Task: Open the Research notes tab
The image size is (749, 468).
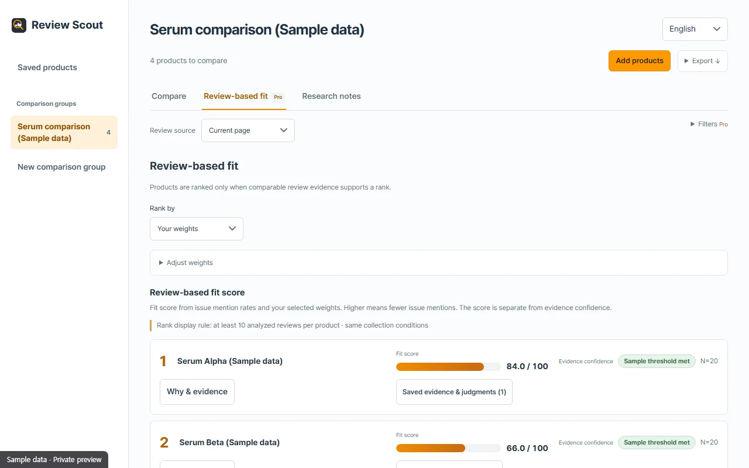Action: click(x=331, y=96)
